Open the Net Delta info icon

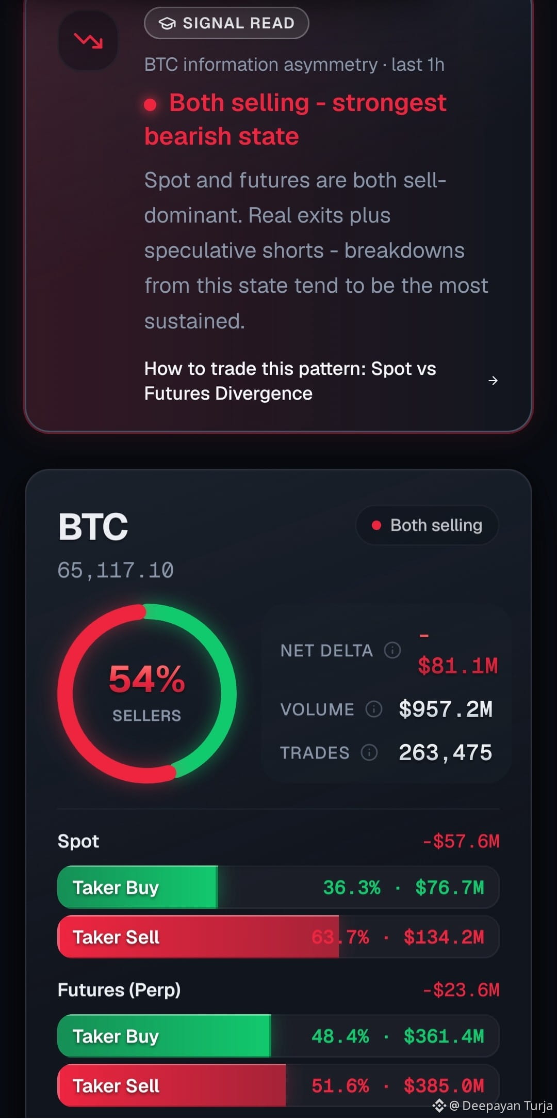[x=392, y=650]
